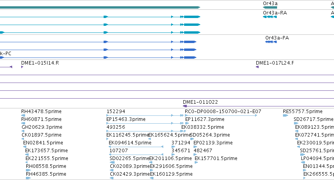This screenshot has height=180, width=334.
Task: Open the CK01897.5prime EST label
Action: 42,135
